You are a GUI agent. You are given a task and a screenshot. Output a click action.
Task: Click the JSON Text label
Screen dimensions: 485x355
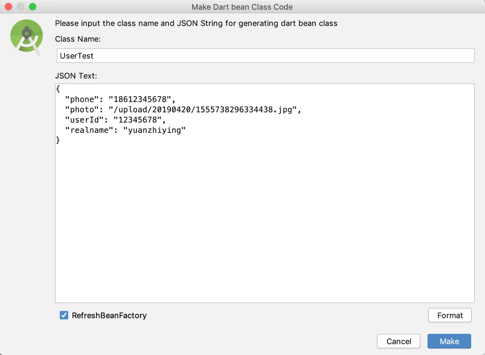(x=76, y=76)
